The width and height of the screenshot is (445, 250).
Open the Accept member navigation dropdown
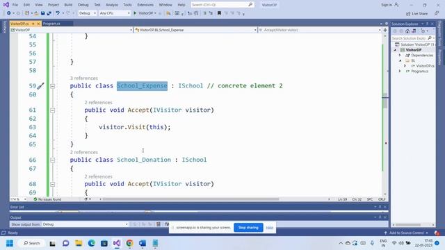pyautogui.click(x=320, y=30)
